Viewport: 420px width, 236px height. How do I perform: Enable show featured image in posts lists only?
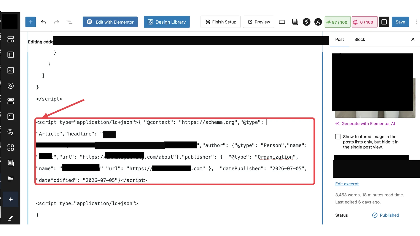(338, 137)
